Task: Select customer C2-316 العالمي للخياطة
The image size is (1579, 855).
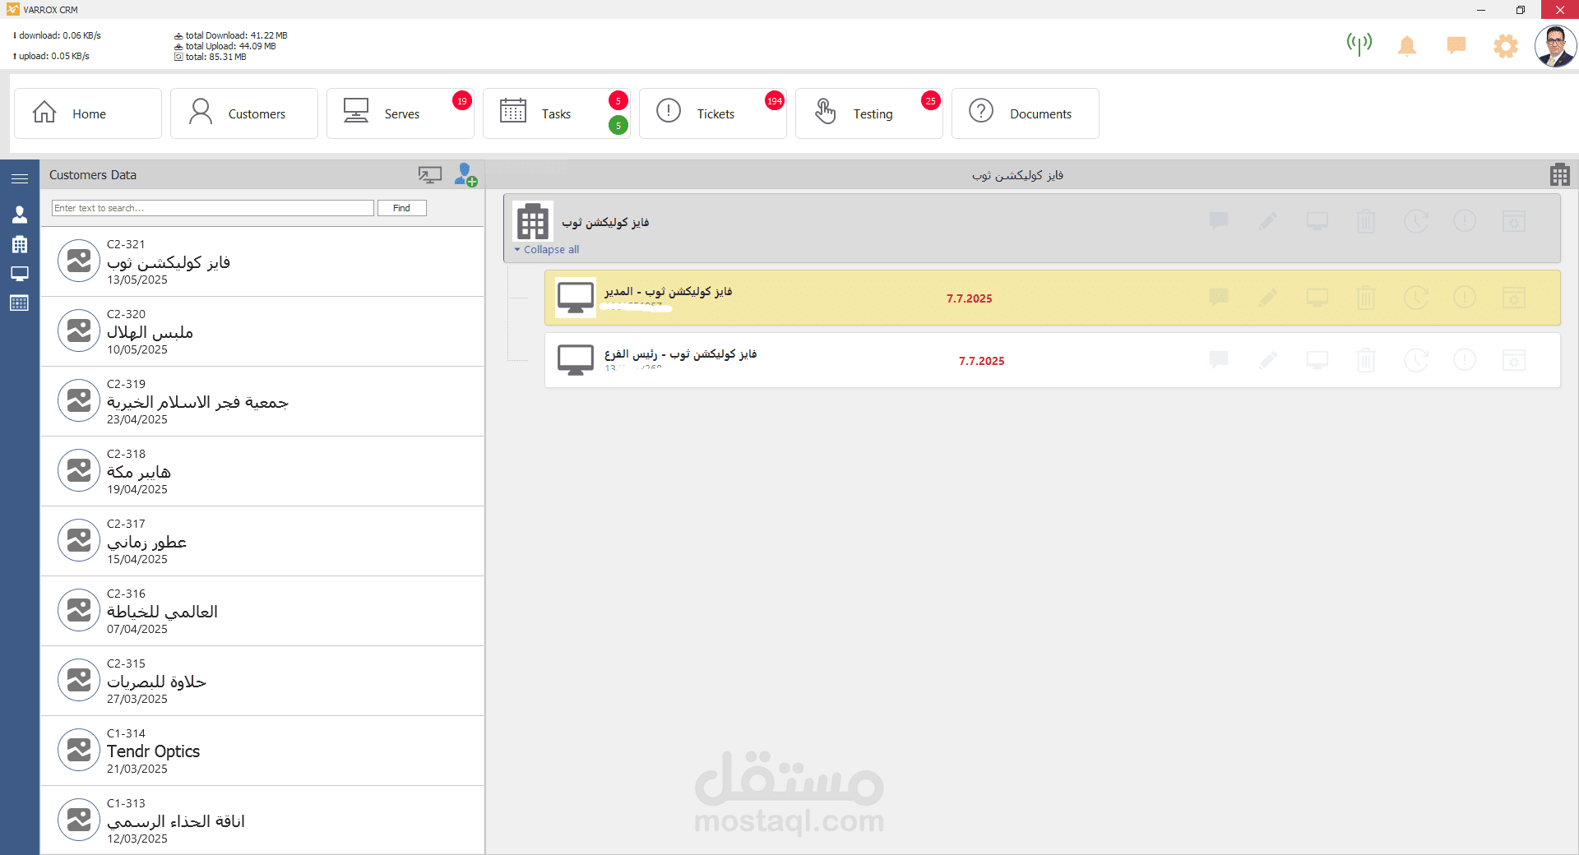Action: click(x=262, y=611)
